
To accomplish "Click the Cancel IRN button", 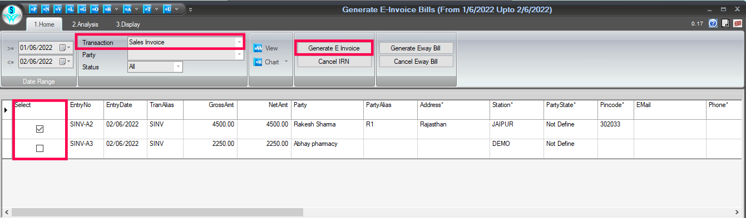I will tap(334, 62).
